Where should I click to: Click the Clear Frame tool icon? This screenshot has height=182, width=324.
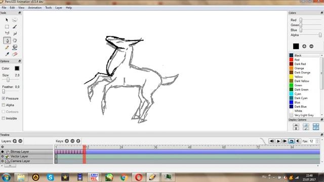pos(15,20)
